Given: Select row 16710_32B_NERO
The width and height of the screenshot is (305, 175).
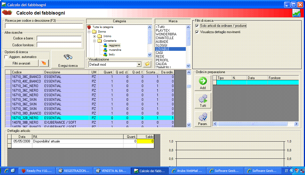Looking at the screenshot, I should click(90, 118).
